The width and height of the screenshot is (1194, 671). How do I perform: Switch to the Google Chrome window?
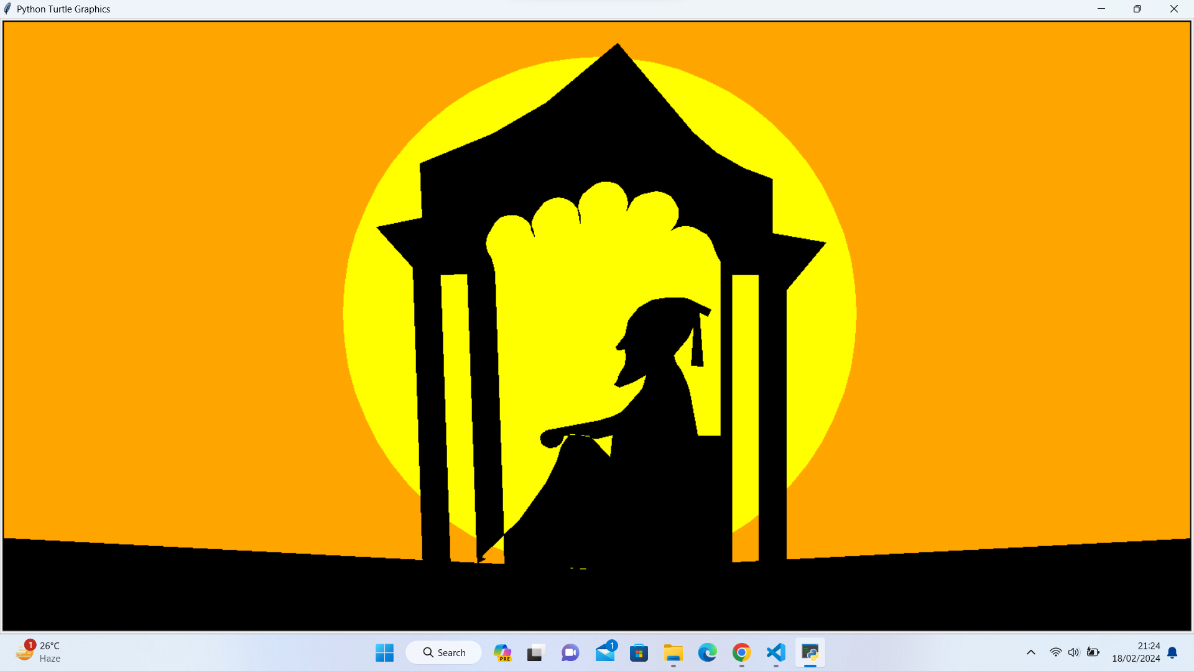click(741, 652)
